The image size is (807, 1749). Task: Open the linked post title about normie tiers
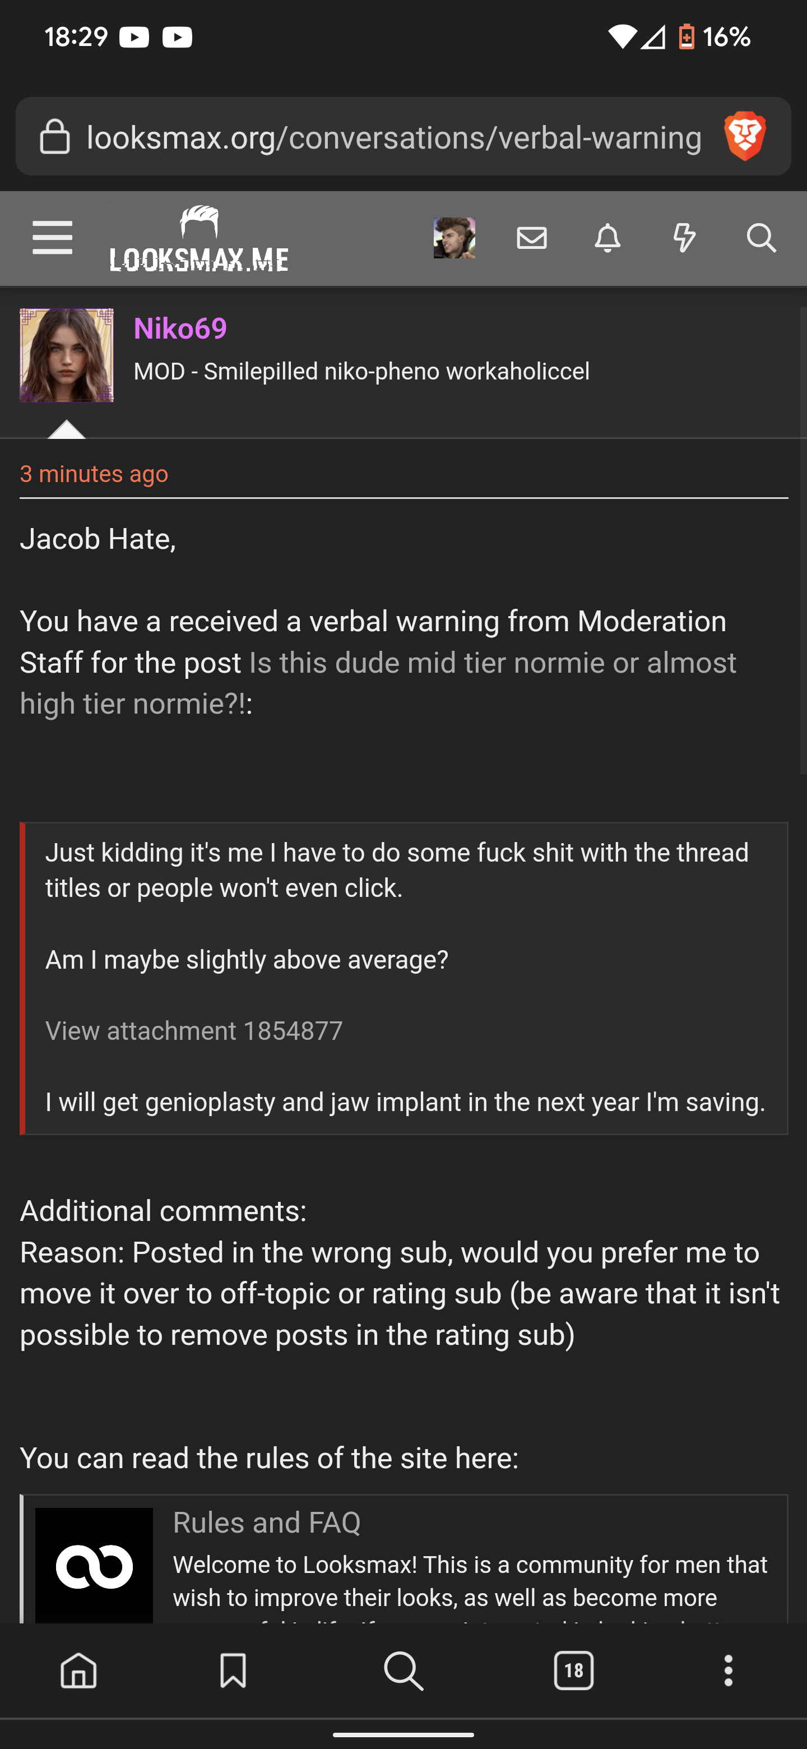(x=378, y=683)
